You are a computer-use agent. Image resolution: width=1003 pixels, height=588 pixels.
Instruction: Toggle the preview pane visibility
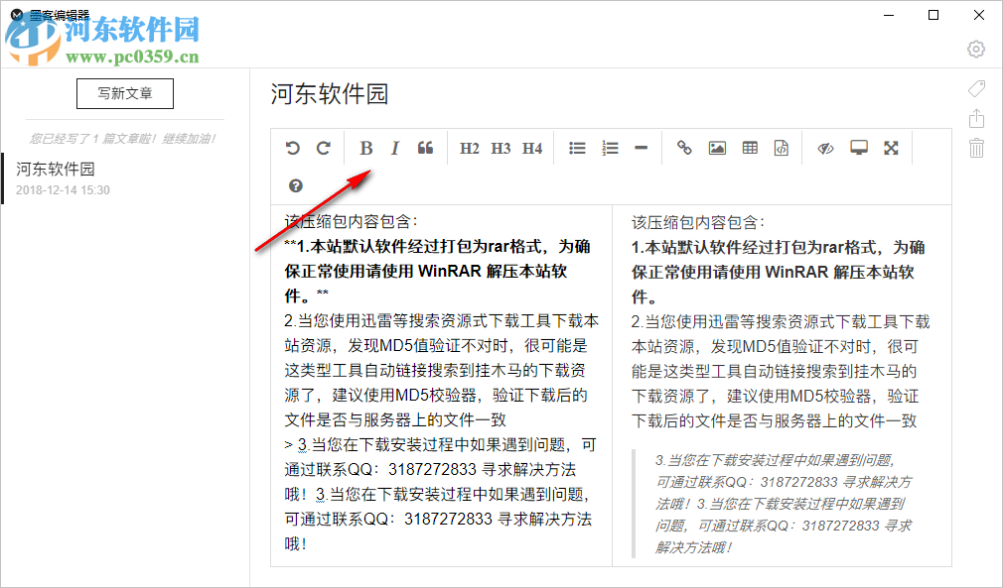pos(824,147)
